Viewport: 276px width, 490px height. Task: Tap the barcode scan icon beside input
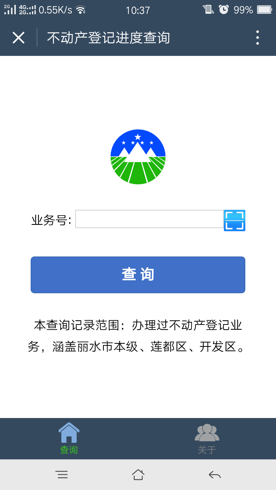click(234, 220)
